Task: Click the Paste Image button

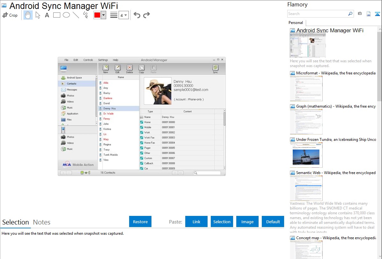Action: 247,222
